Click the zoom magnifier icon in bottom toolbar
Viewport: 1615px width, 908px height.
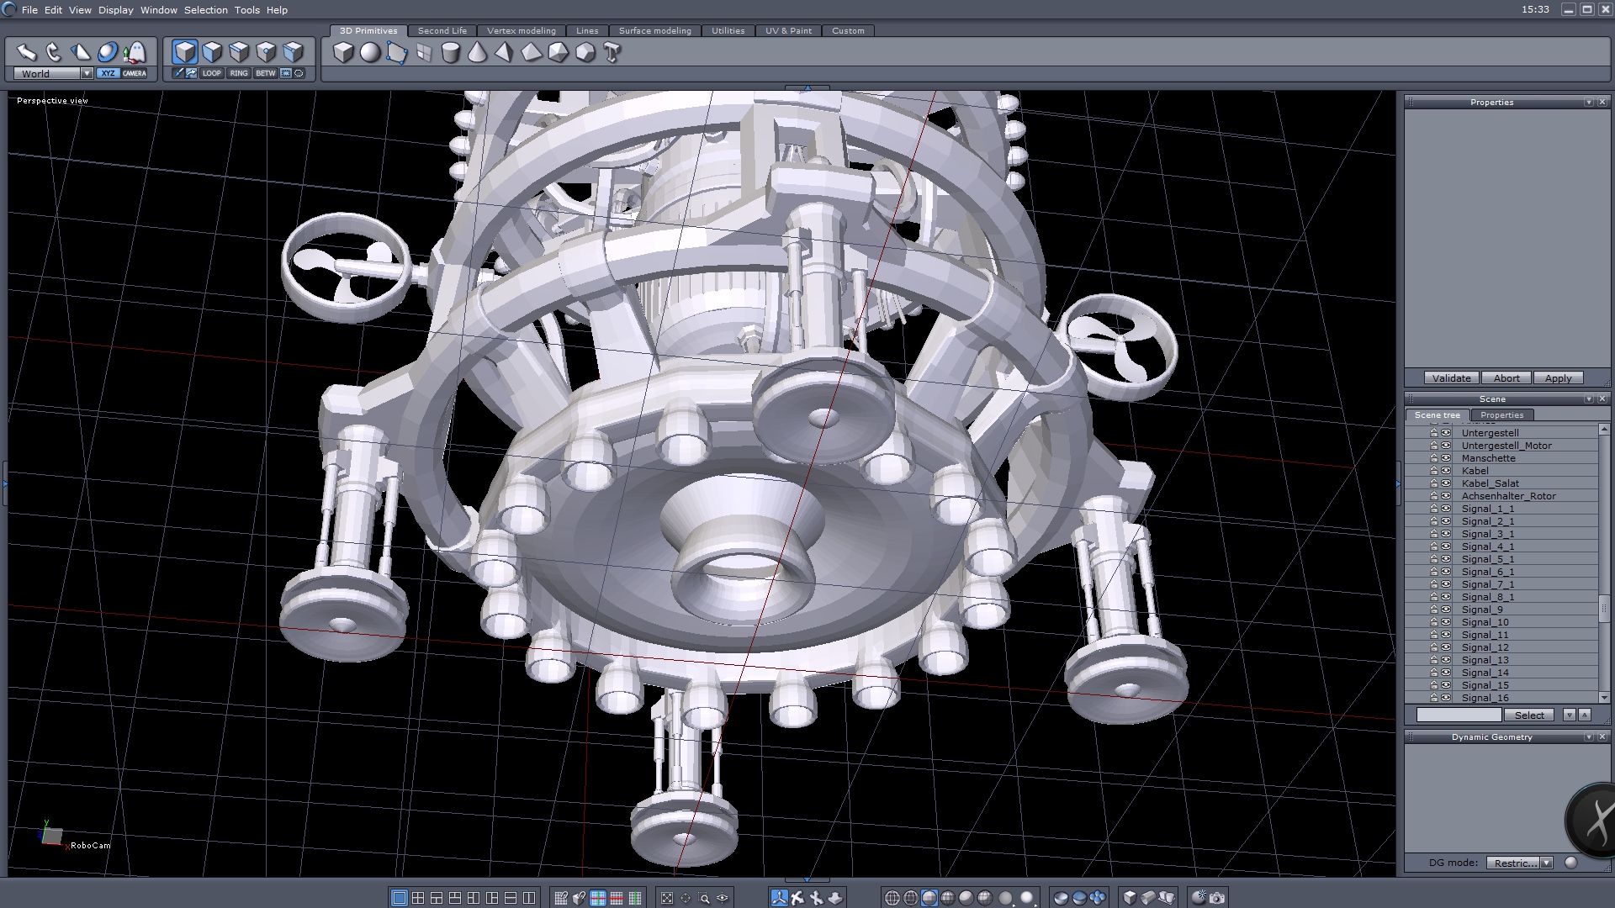(704, 898)
